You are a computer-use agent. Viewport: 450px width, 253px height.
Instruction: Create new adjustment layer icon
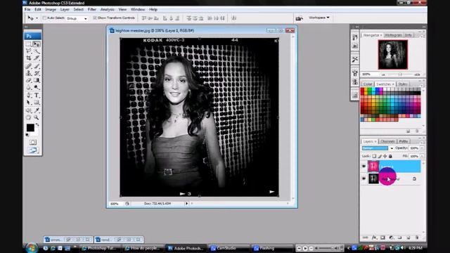click(x=391, y=238)
